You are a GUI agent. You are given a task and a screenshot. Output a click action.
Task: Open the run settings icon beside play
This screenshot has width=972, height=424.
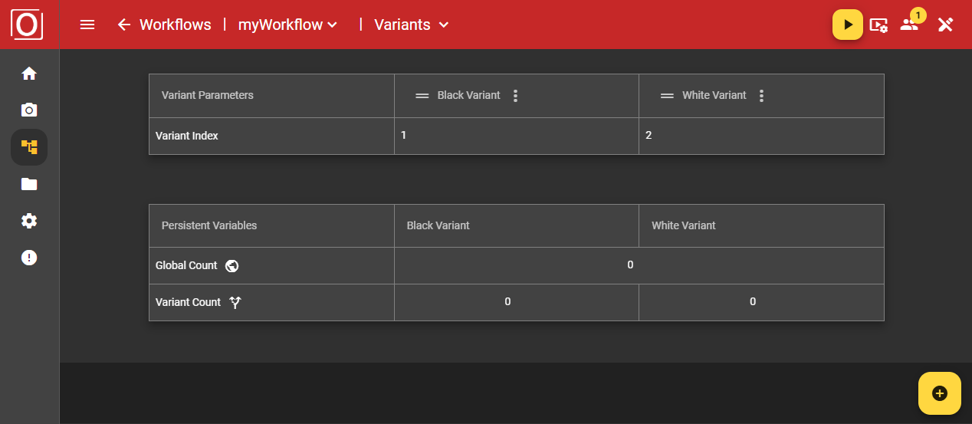click(878, 25)
